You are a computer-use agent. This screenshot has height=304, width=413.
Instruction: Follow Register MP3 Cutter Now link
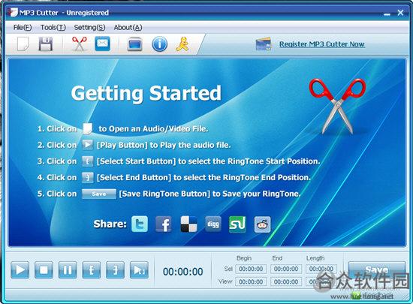322,44
